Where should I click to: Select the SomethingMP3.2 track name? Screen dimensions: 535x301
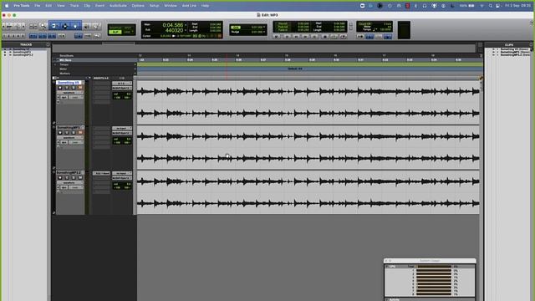[69, 173]
